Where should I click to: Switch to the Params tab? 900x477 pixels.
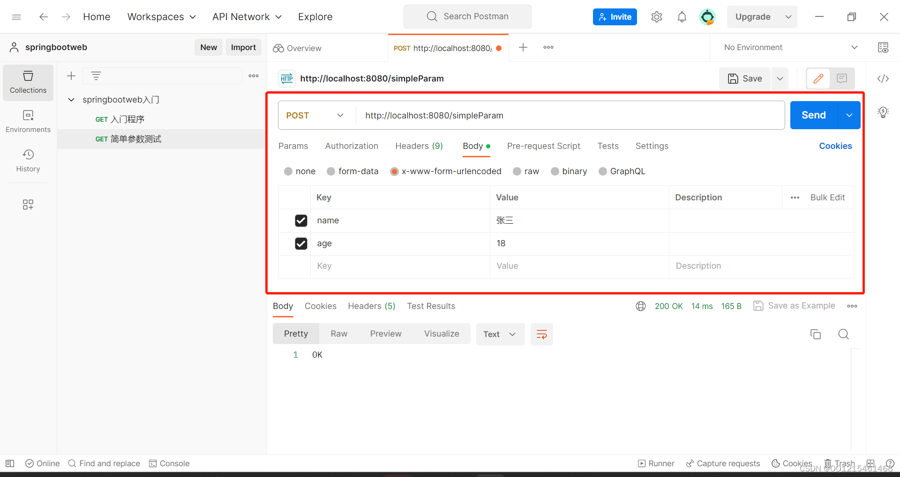tap(293, 146)
